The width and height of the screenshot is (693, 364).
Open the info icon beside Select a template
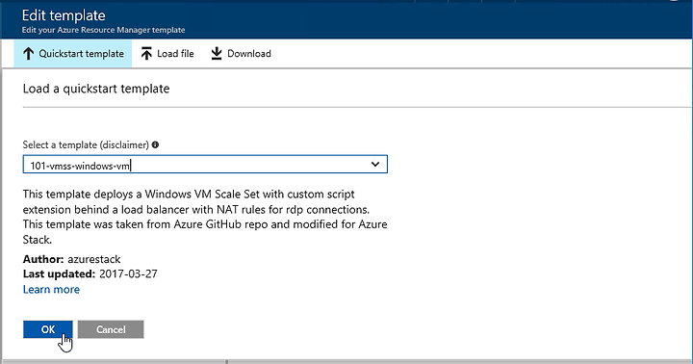tap(155, 144)
